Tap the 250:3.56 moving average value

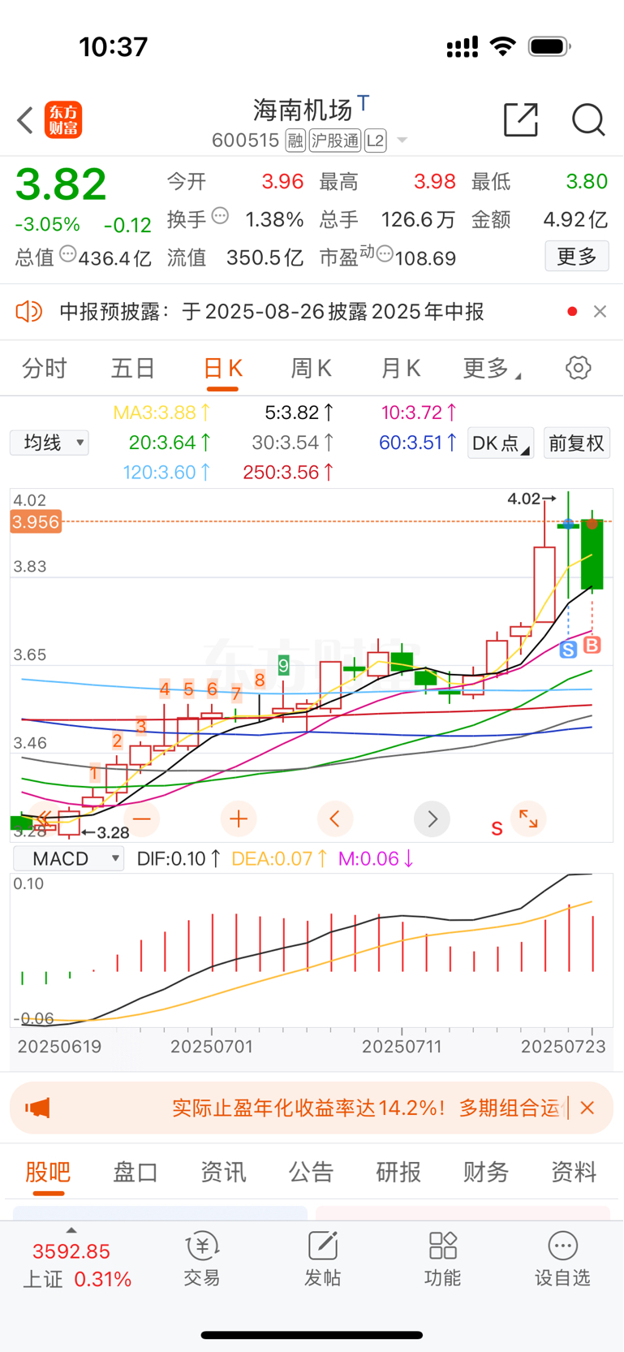(288, 472)
